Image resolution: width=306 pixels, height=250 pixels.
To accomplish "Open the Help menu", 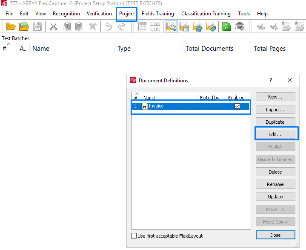I will (262, 14).
